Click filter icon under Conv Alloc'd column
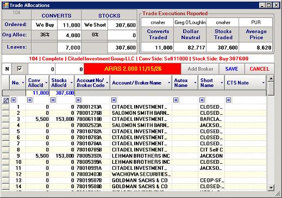Viewport: 282px width, 198px height. (30, 100)
